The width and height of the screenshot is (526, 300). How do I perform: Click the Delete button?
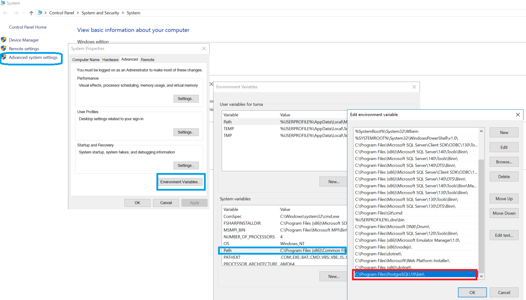[x=504, y=177]
